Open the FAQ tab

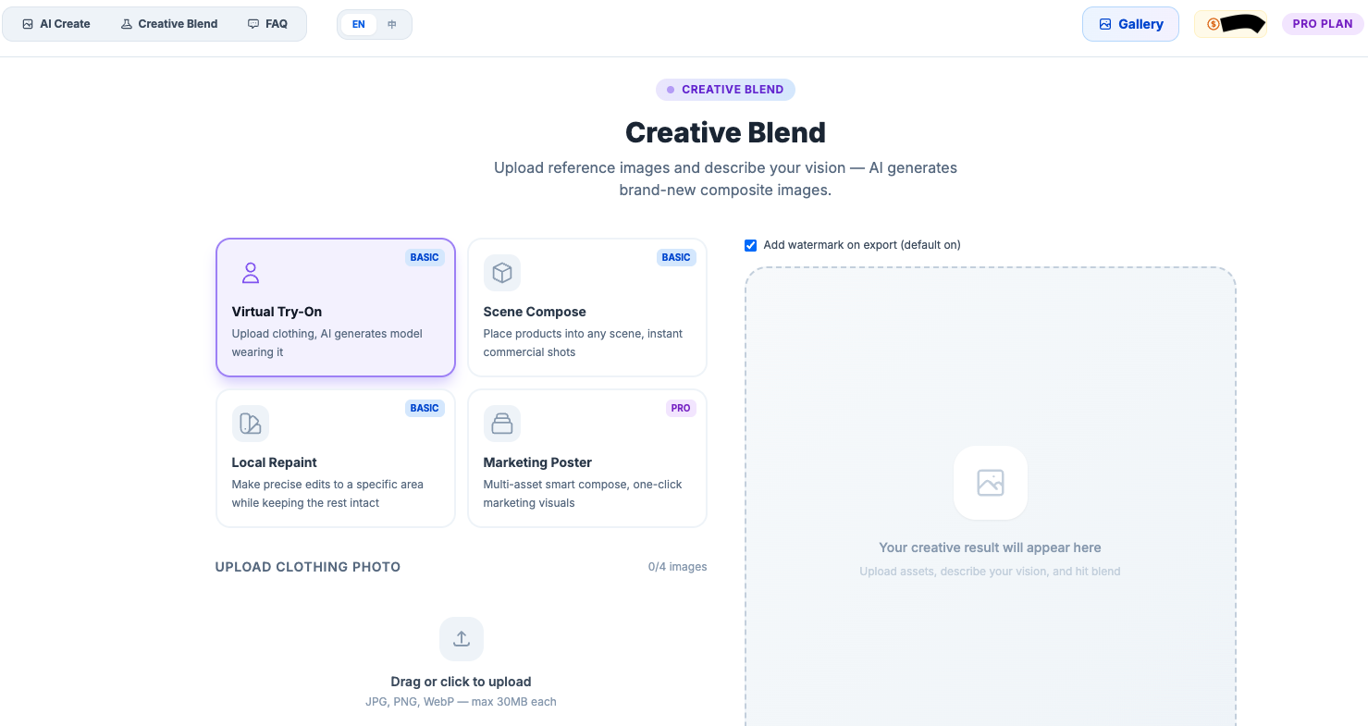point(267,24)
